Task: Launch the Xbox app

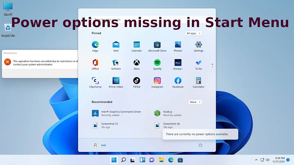Action: 136,64
